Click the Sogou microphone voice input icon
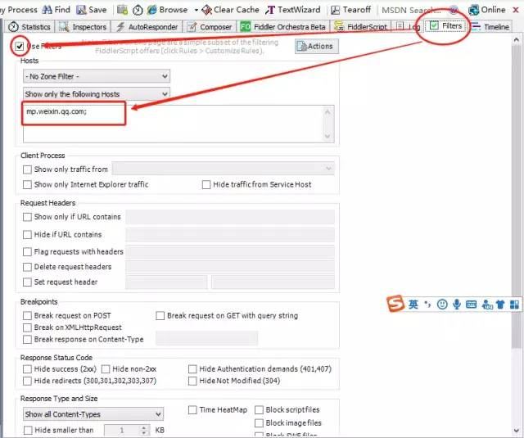524x438 pixels. click(457, 305)
